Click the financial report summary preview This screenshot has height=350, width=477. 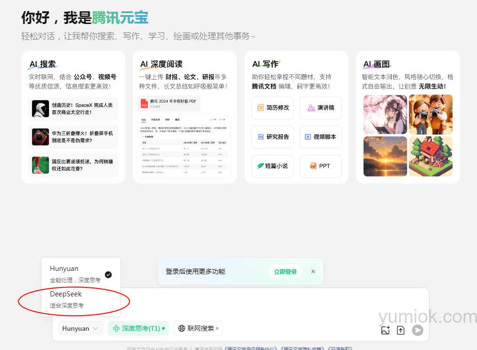point(184,146)
